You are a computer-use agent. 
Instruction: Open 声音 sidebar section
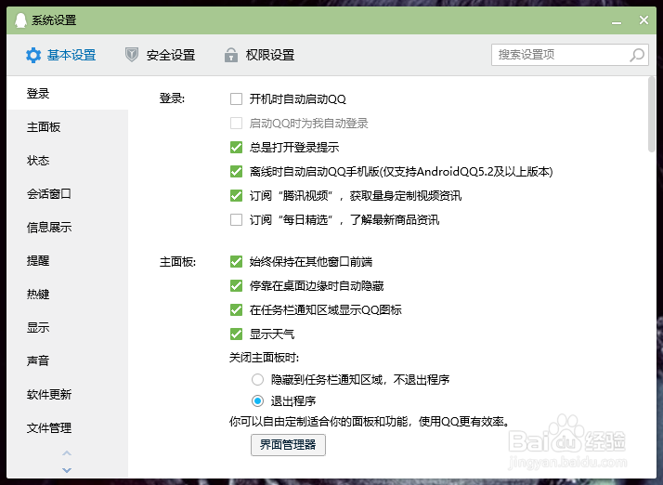tap(67, 361)
